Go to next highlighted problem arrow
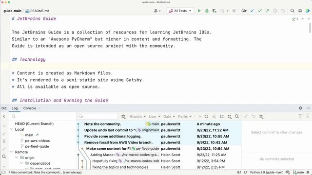The width and height of the screenshot is (312, 175). [x=309, y=18]
